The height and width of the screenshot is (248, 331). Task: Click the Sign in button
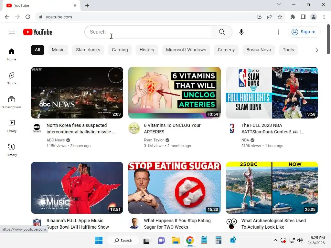point(304,32)
